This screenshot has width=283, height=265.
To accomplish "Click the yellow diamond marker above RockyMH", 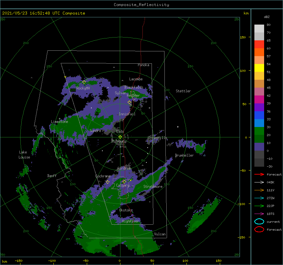I will (84, 82).
